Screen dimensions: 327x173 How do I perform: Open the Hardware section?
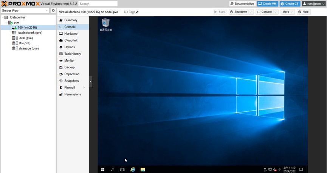pos(73,34)
